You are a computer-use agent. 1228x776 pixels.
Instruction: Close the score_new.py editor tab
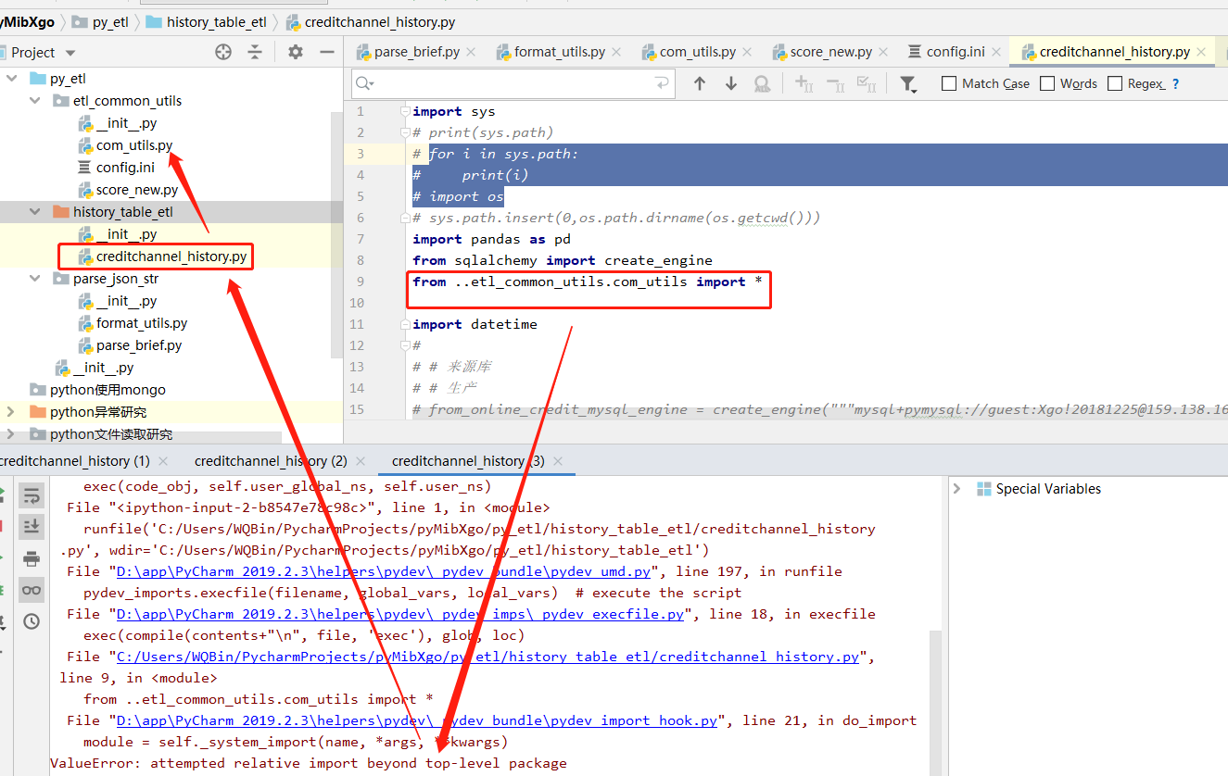coord(883,52)
